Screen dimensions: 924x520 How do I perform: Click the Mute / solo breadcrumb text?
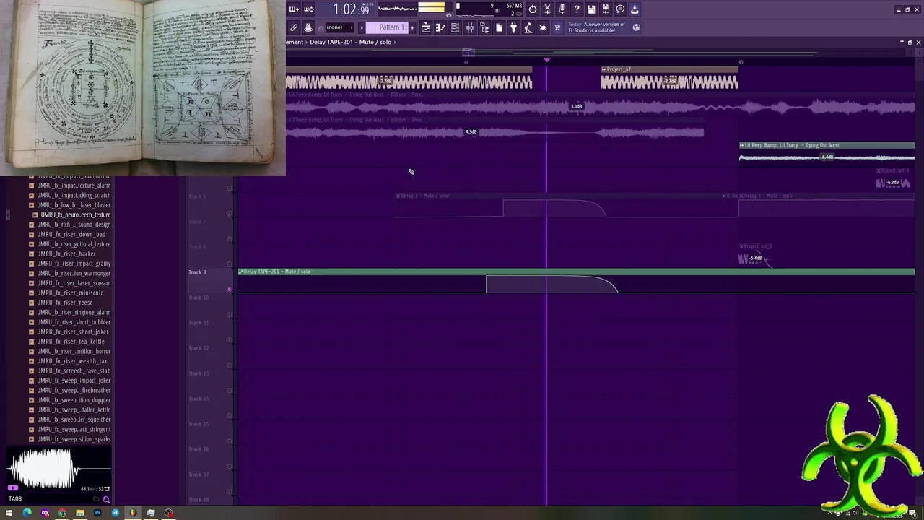coord(375,42)
